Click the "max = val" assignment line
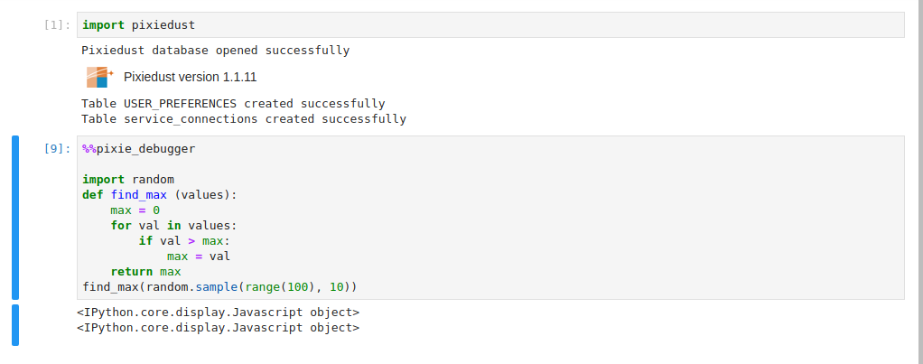Screen dimensions: 923x364 coord(199,256)
